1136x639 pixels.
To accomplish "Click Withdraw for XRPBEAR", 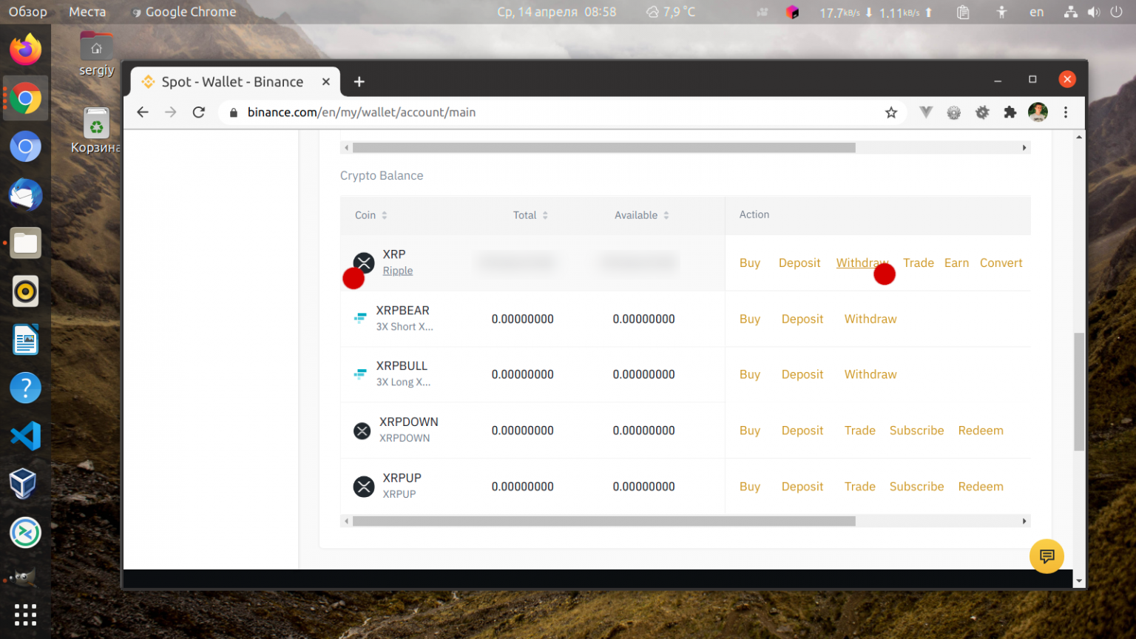I will (870, 319).
